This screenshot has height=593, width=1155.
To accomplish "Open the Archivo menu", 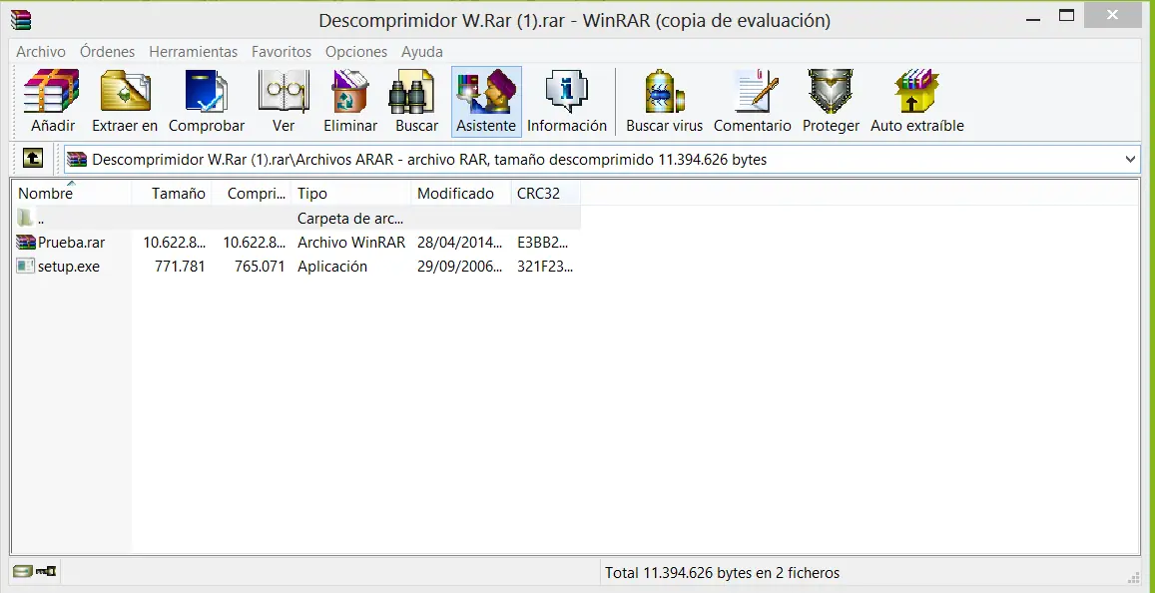I will tap(41, 52).
